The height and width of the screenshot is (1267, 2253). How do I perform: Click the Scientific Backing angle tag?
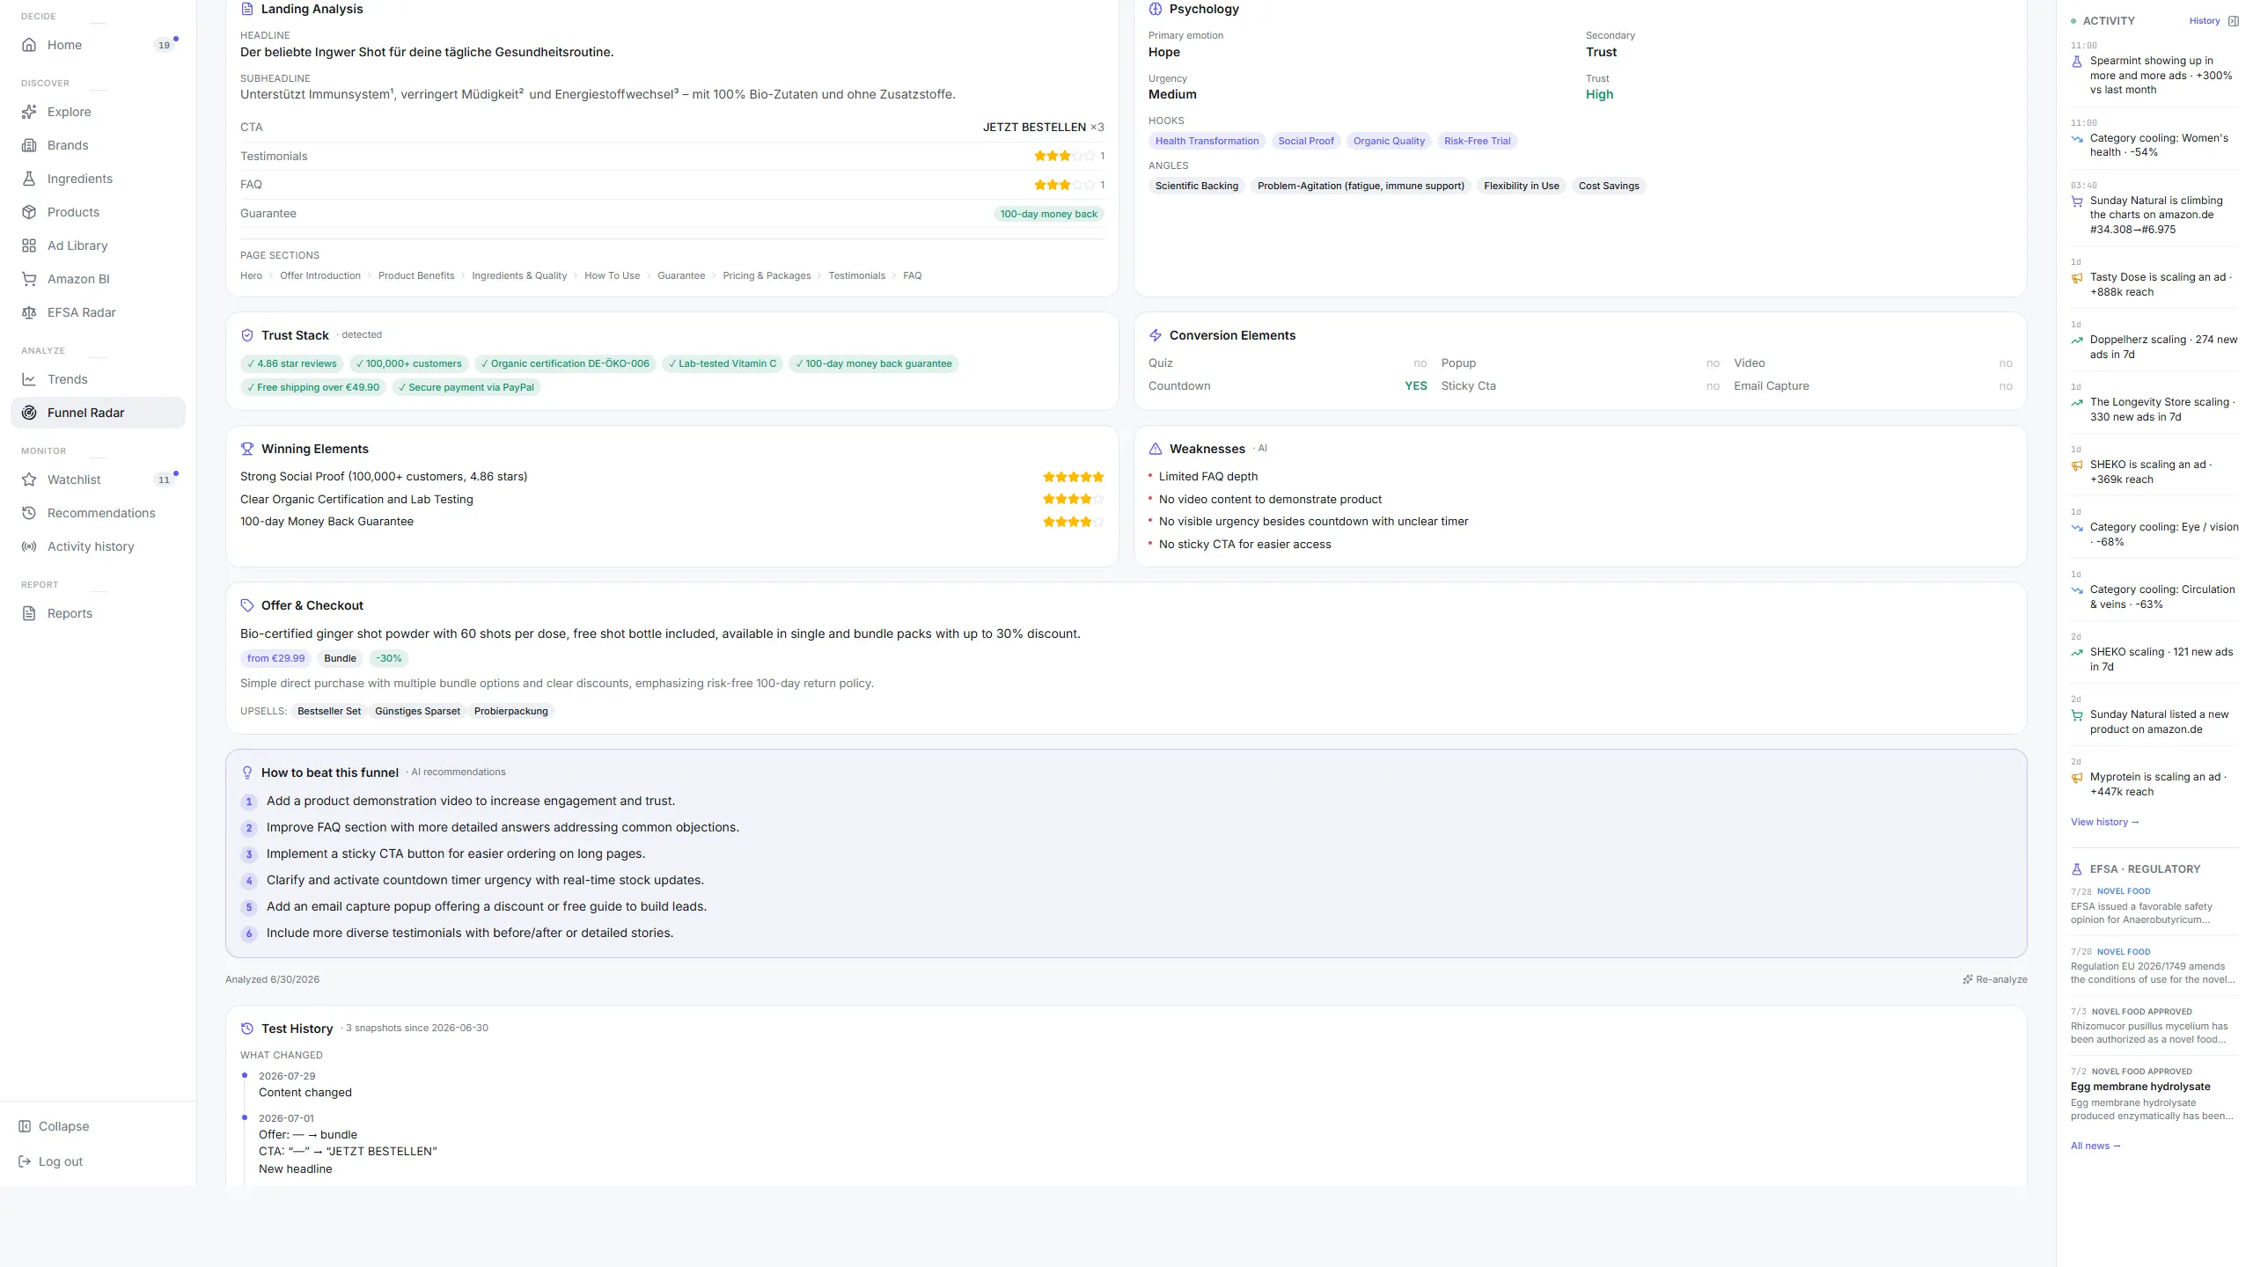1196,186
